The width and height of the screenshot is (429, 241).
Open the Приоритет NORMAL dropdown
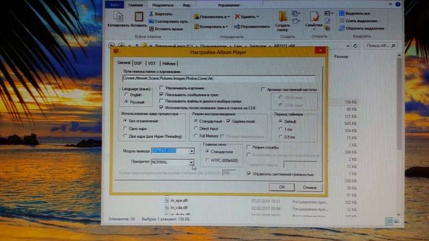(x=191, y=162)
